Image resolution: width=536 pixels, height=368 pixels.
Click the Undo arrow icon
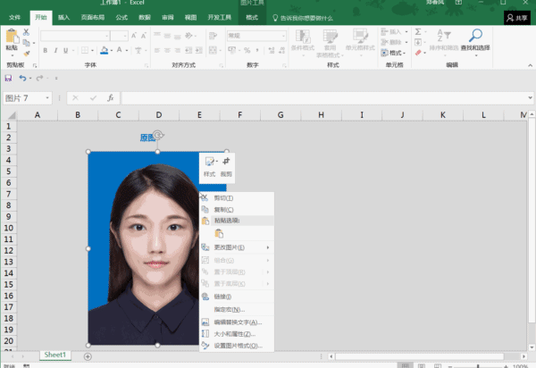pos(22,79)
